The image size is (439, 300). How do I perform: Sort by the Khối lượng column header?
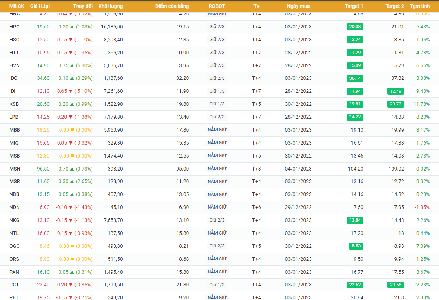coord(110,6)
